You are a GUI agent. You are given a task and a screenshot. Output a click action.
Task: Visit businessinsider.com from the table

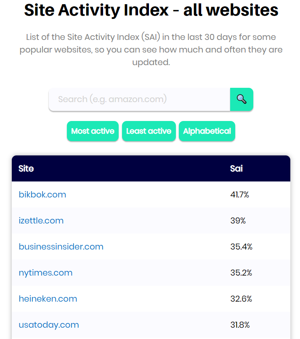(x=61, y=247)
